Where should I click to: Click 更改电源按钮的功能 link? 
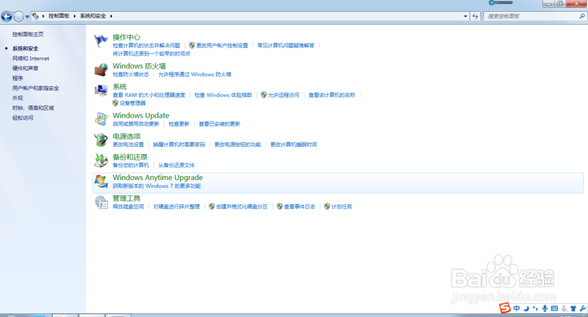[x=238, y=145]
